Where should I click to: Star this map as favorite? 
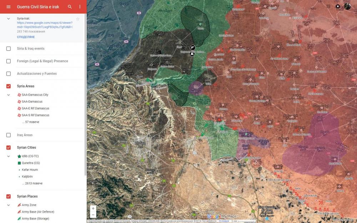pyautogui.click(x=78, y=19)
